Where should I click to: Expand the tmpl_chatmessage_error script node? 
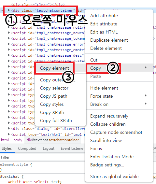(9, 44)
